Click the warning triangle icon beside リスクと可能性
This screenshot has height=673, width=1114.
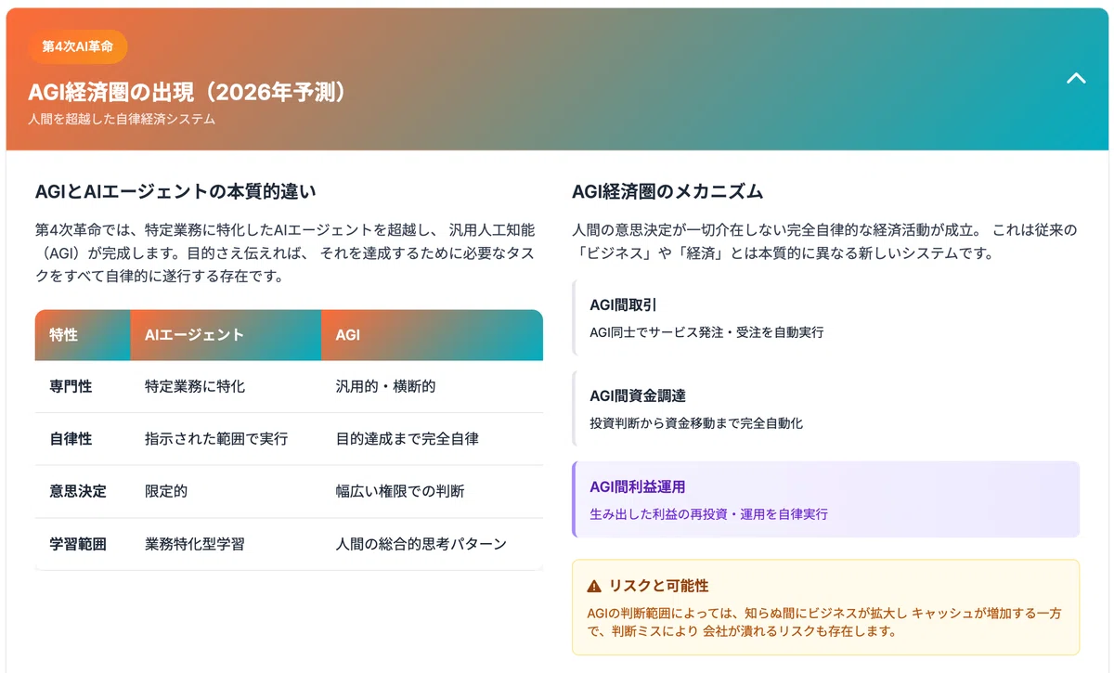594,587
